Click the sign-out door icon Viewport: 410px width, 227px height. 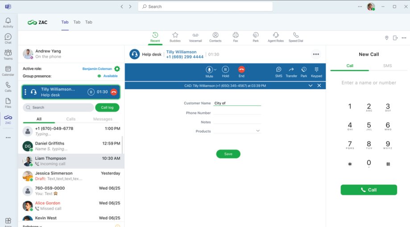pos(395,38)
